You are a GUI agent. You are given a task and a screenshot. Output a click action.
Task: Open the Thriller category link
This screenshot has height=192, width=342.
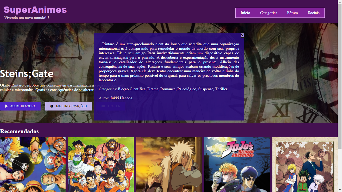coord(221,89)
